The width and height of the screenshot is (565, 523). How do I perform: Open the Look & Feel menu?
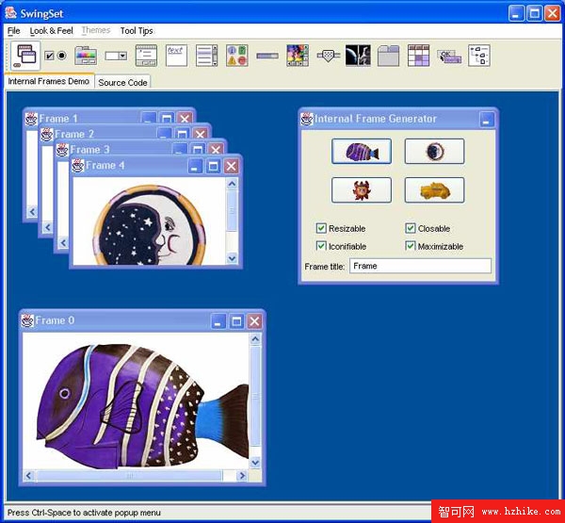tap(51, 31)
